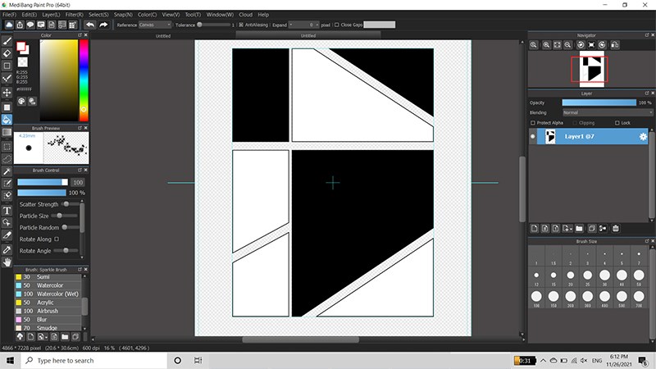Screen dimensions: 656x369
Task: Select the Magic Wand tool
Action: [7, 171]
